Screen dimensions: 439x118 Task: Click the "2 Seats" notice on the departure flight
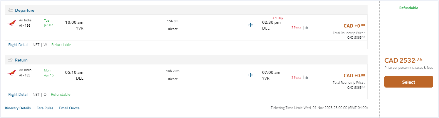point(296,28)
